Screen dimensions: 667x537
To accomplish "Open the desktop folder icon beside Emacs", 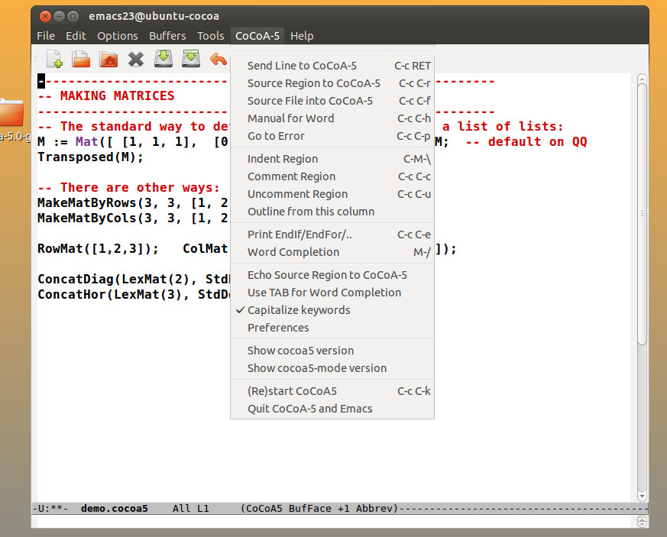I will point(11,112).
